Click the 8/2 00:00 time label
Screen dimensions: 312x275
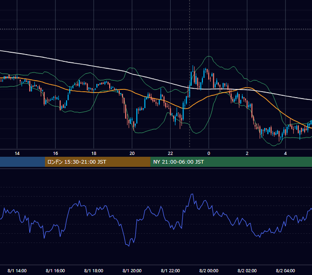pyautogui.click(x=209, y=270)
